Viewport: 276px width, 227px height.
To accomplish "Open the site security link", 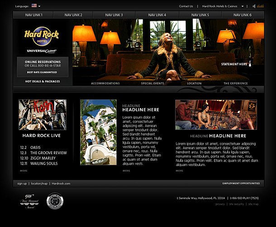I will click(x=236, y=204).
